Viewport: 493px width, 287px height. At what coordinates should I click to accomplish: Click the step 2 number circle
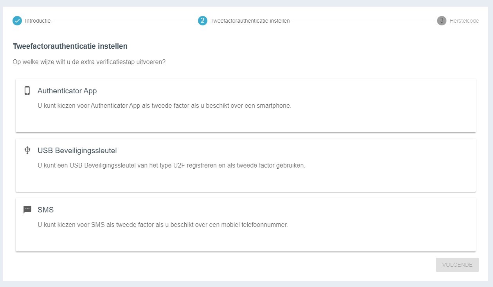(202, 21)
